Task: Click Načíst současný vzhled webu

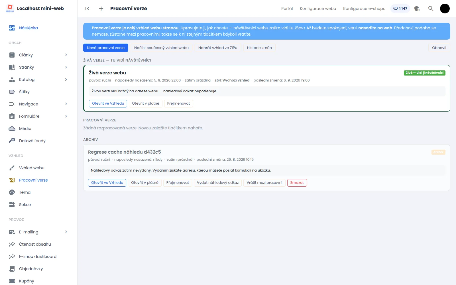Action: (161, 48)
